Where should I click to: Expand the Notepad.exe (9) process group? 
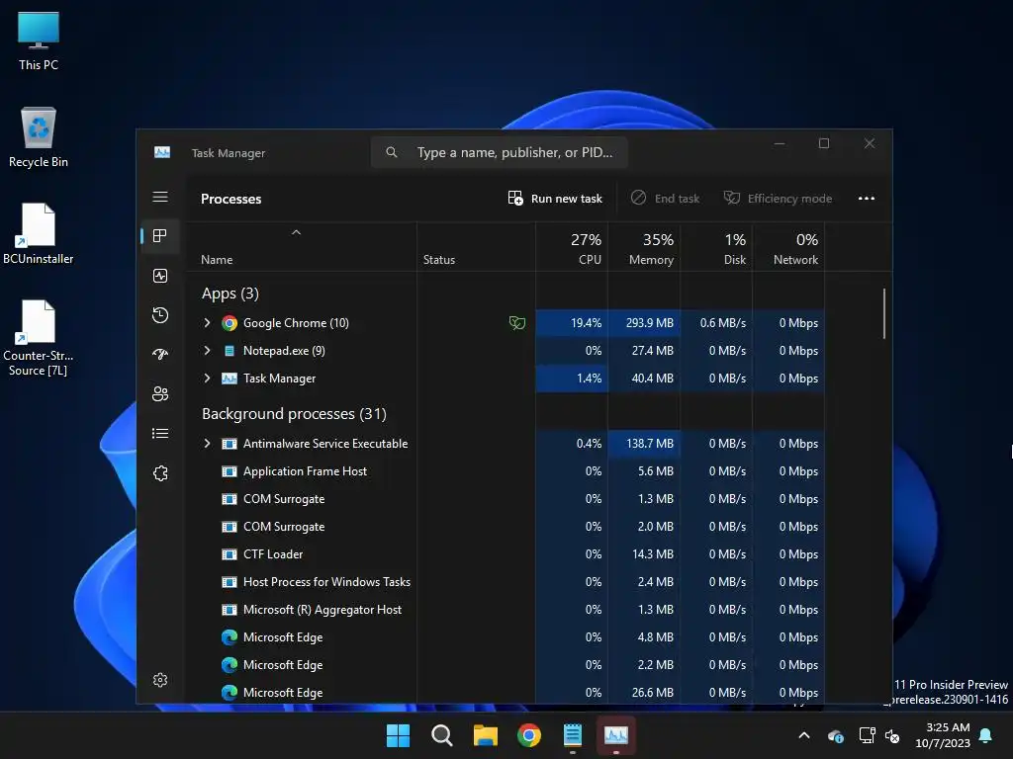[x=207, y=351]
